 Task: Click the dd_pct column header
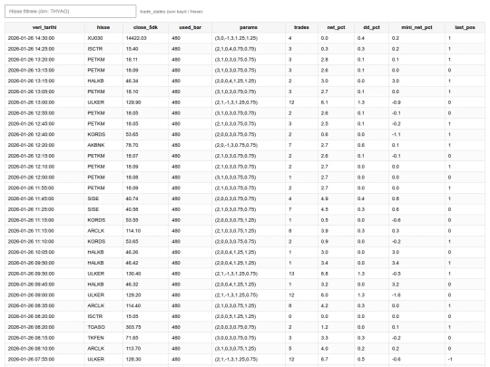(x=371, y=27)
